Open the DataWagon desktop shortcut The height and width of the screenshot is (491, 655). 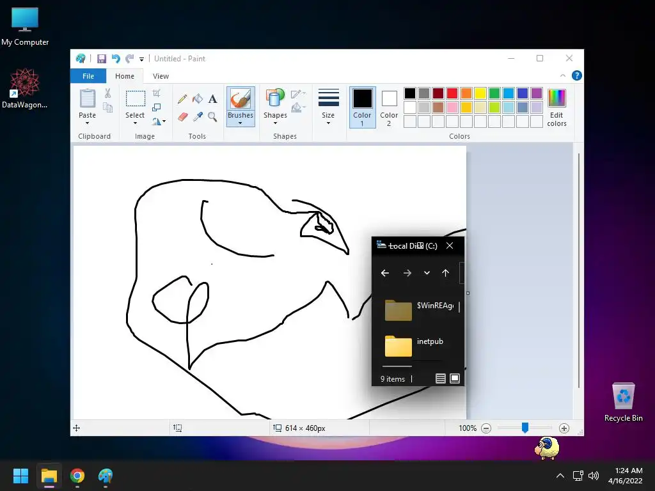coord(25,88)
